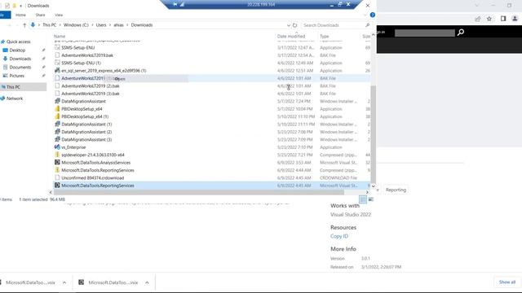Select AdventureWorksLT2019 (3).bak file
Image resolution: width=522 pixels, height=293 pixels.
91,94
